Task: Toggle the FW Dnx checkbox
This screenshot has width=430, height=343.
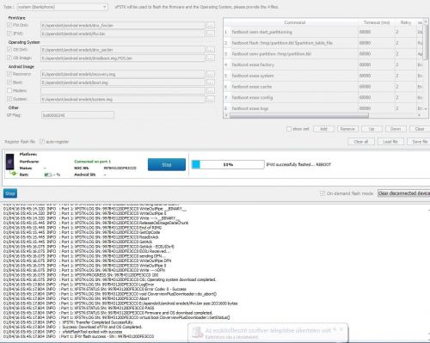Action: pyautogui.click(x=9, y=25)
